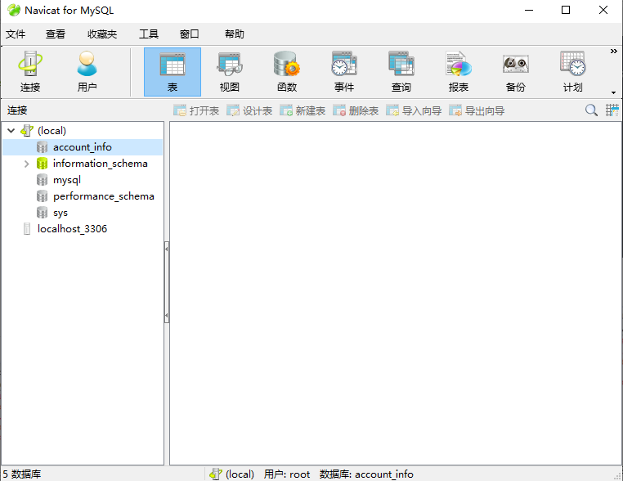
Task: Click '用户: root' in status bar
Action: coord(287,474)
